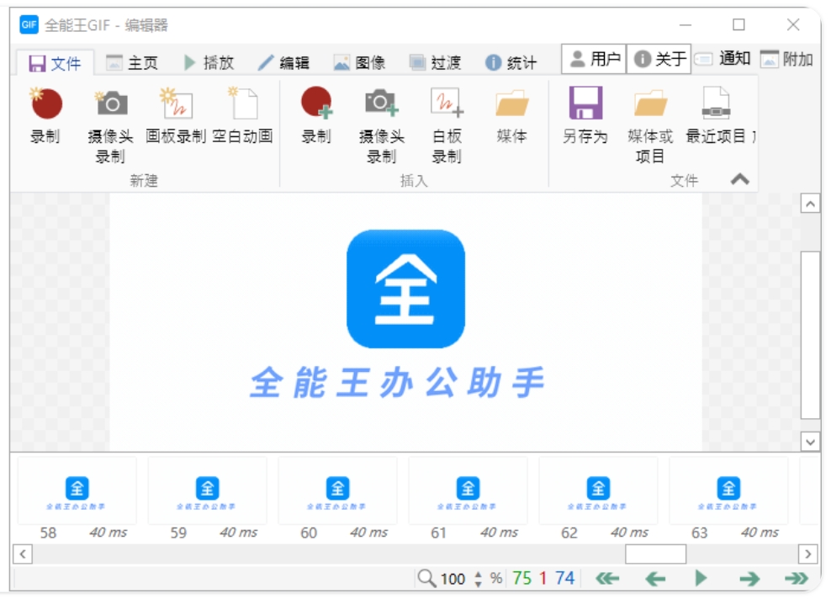Open the 编辑 edit tab
831x599 pixels.
click(284, 63)
